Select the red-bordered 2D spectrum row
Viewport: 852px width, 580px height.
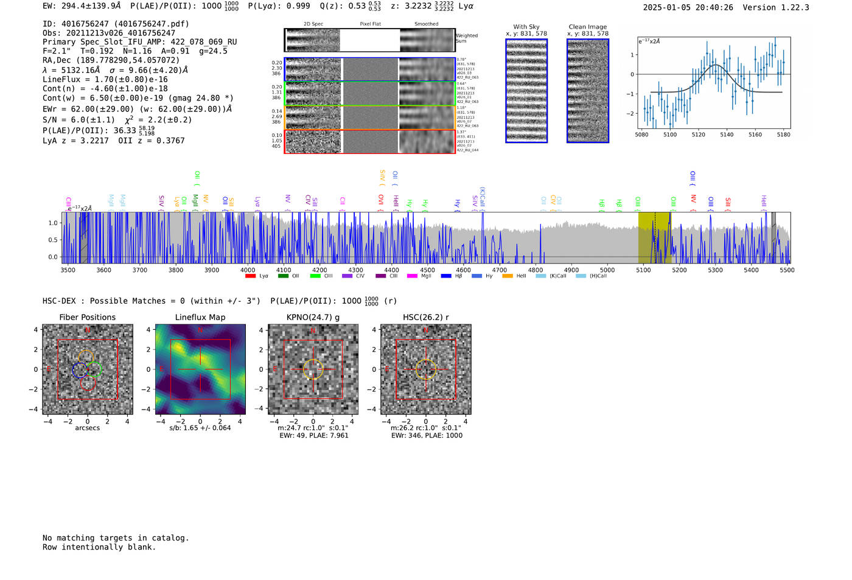(369, 141)
